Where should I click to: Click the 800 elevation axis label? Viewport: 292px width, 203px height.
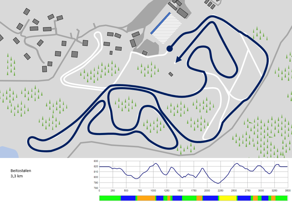point(96,177)
